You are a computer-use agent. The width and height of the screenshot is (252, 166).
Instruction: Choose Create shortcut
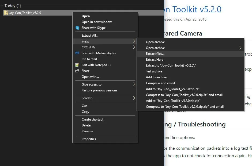pyautogui.click(x=105, y=119)
